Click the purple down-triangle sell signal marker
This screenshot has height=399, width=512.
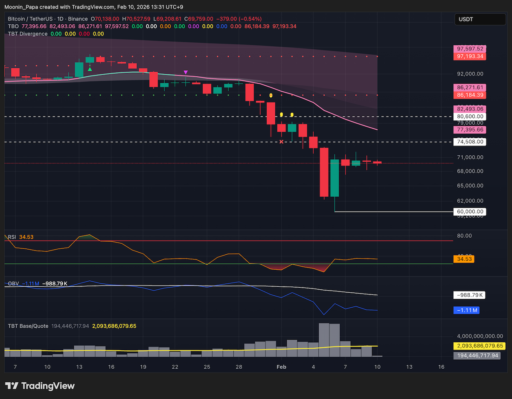tap(186, 73)
